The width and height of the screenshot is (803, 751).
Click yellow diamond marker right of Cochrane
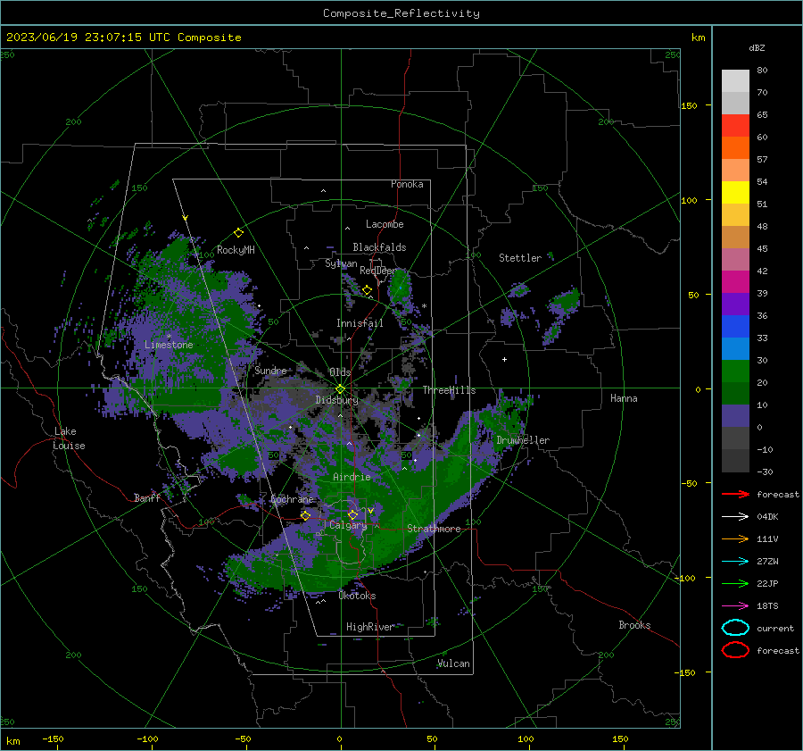pyautogui.click(x=305, y=515)
